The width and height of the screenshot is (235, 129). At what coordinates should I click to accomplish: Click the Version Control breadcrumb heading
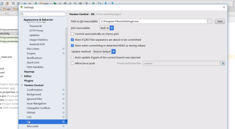click(79, 14)
